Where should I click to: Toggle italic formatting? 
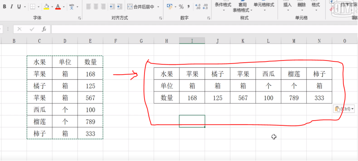[11, 7]
